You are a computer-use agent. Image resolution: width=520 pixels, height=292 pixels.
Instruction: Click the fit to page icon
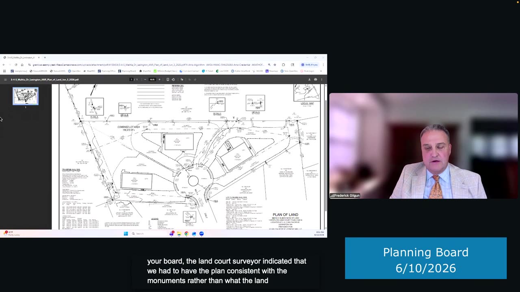click(x=168, y=79)
